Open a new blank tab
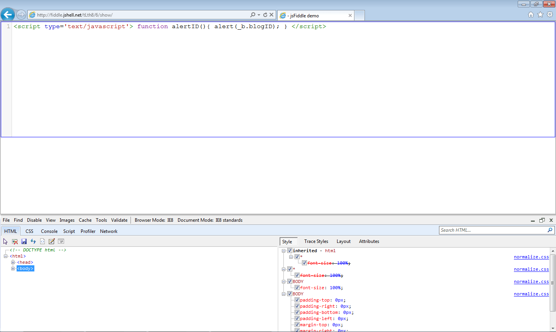556x332 pixels. pyautogui.click(x=359, y=15)
